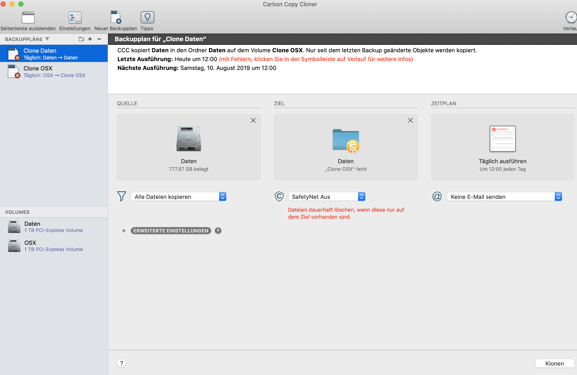Click the Backupplan für „Clone Daten" header
Viewport: 577px width, 375px height.
(160, 39)
